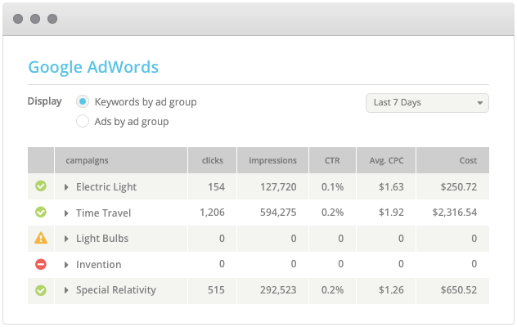Expand the Electric Light campaign row

click(66, 187)
